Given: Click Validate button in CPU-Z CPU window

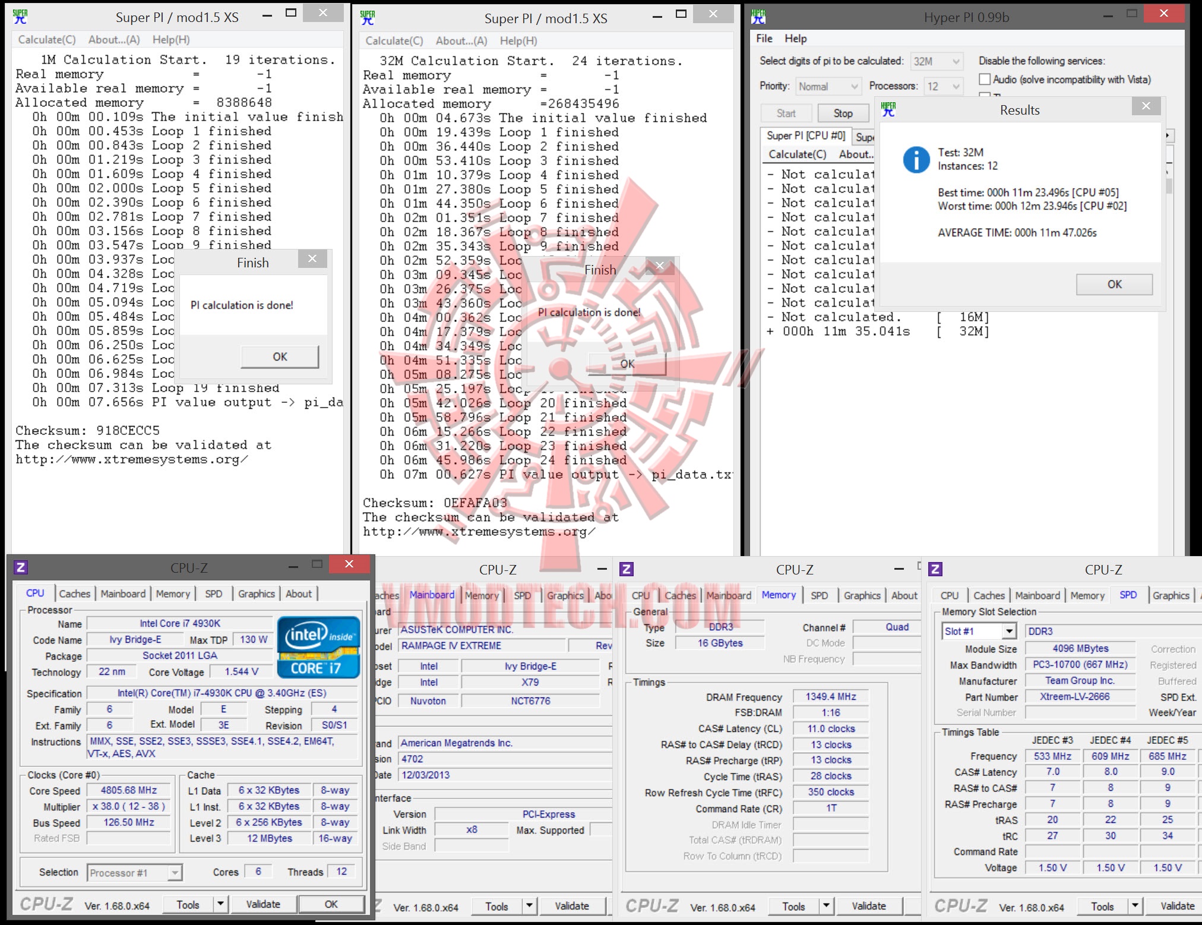Looking at the screenshot, I should [x=263, y=904].
